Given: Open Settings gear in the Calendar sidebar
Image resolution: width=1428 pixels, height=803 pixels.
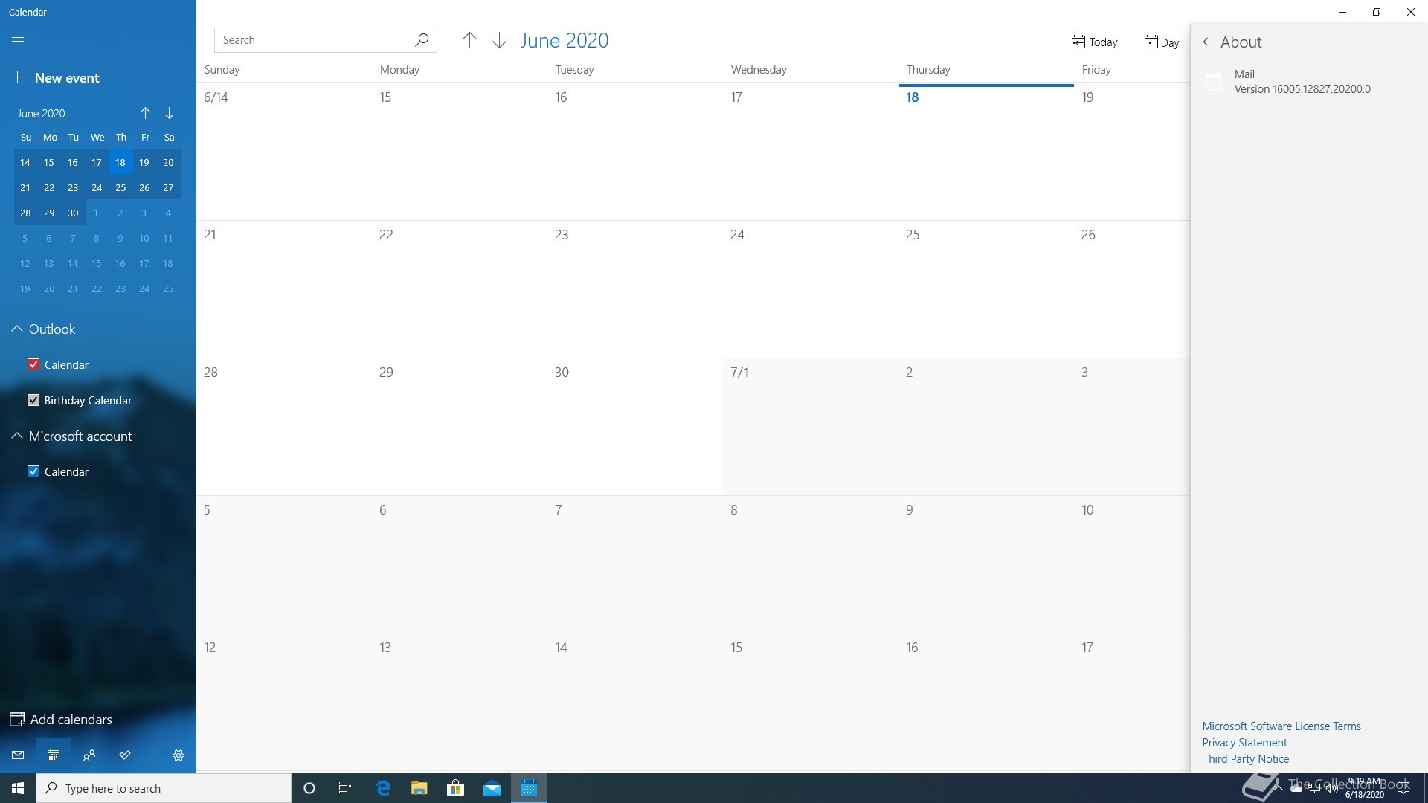Looking at the screenshot, I should click(178, 755).
